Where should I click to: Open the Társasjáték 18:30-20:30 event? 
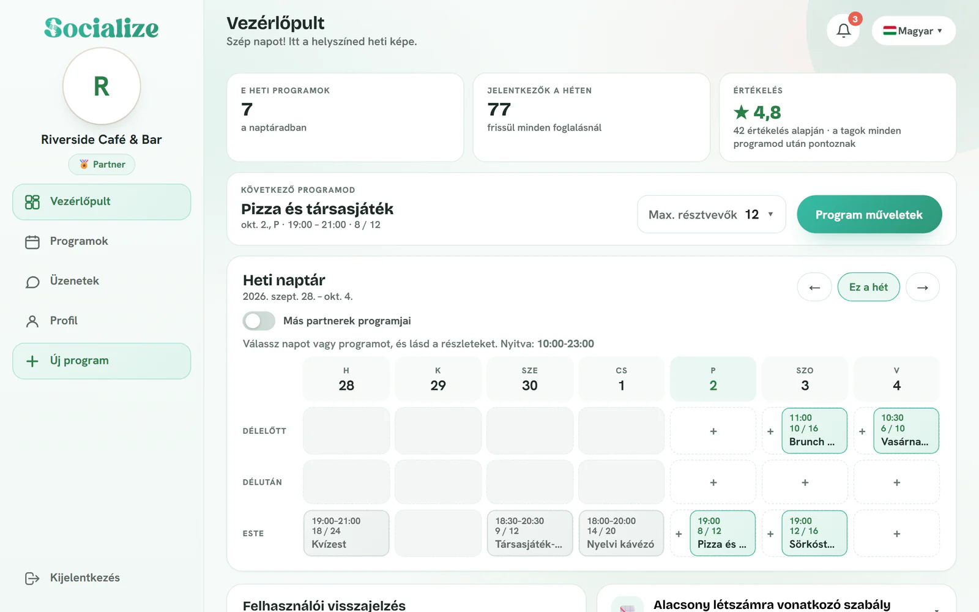point(530,533)
